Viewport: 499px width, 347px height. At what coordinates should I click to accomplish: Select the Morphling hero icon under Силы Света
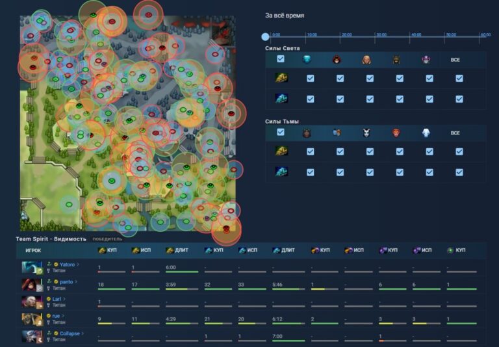pos(307,60)
